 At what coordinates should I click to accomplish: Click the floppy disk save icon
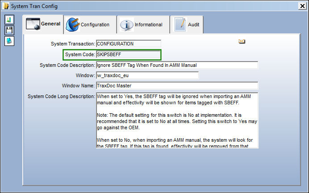tap(9, 30)
